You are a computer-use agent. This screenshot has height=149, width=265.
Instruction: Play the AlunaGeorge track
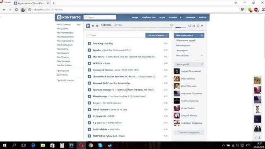point(89,96)
